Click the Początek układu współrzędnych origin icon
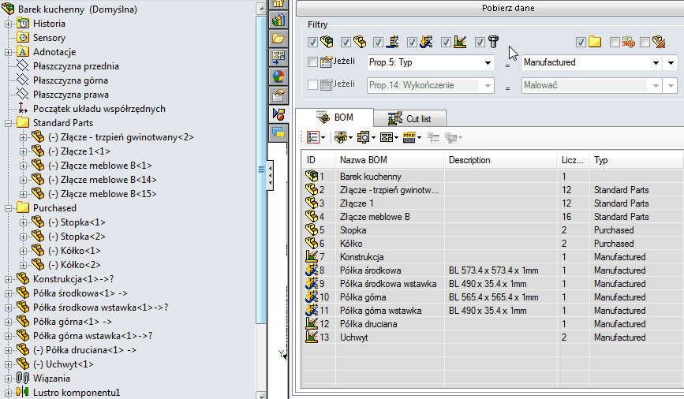This screenshot has width=684, height=399. (x=23, y=109)
